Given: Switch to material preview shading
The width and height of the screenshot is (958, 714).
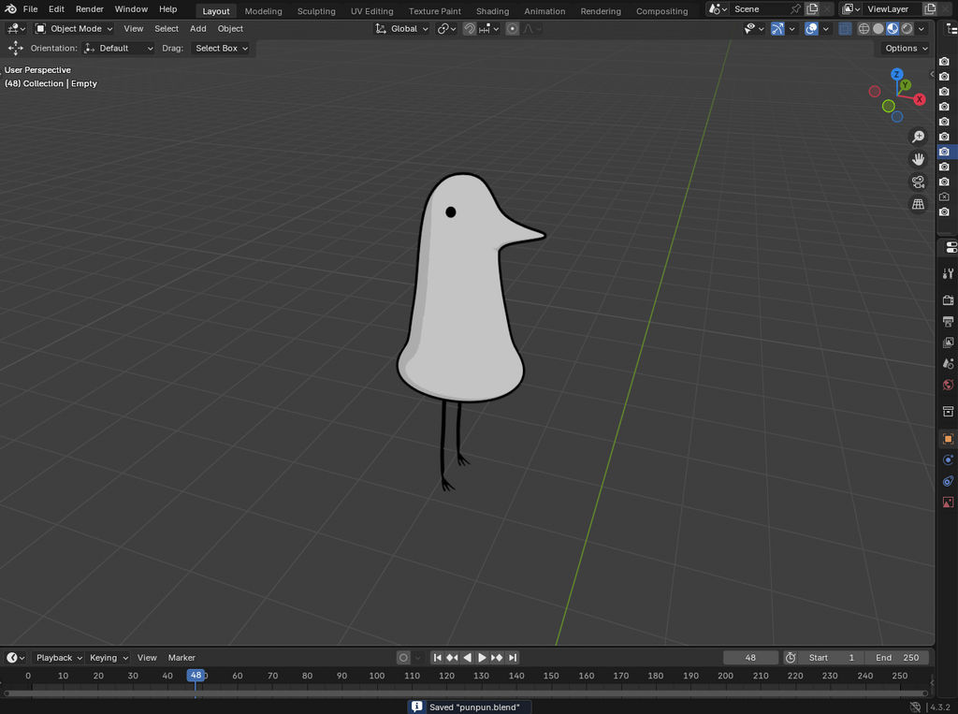Looking at the screenshot, I should click(x=893, y=29).
